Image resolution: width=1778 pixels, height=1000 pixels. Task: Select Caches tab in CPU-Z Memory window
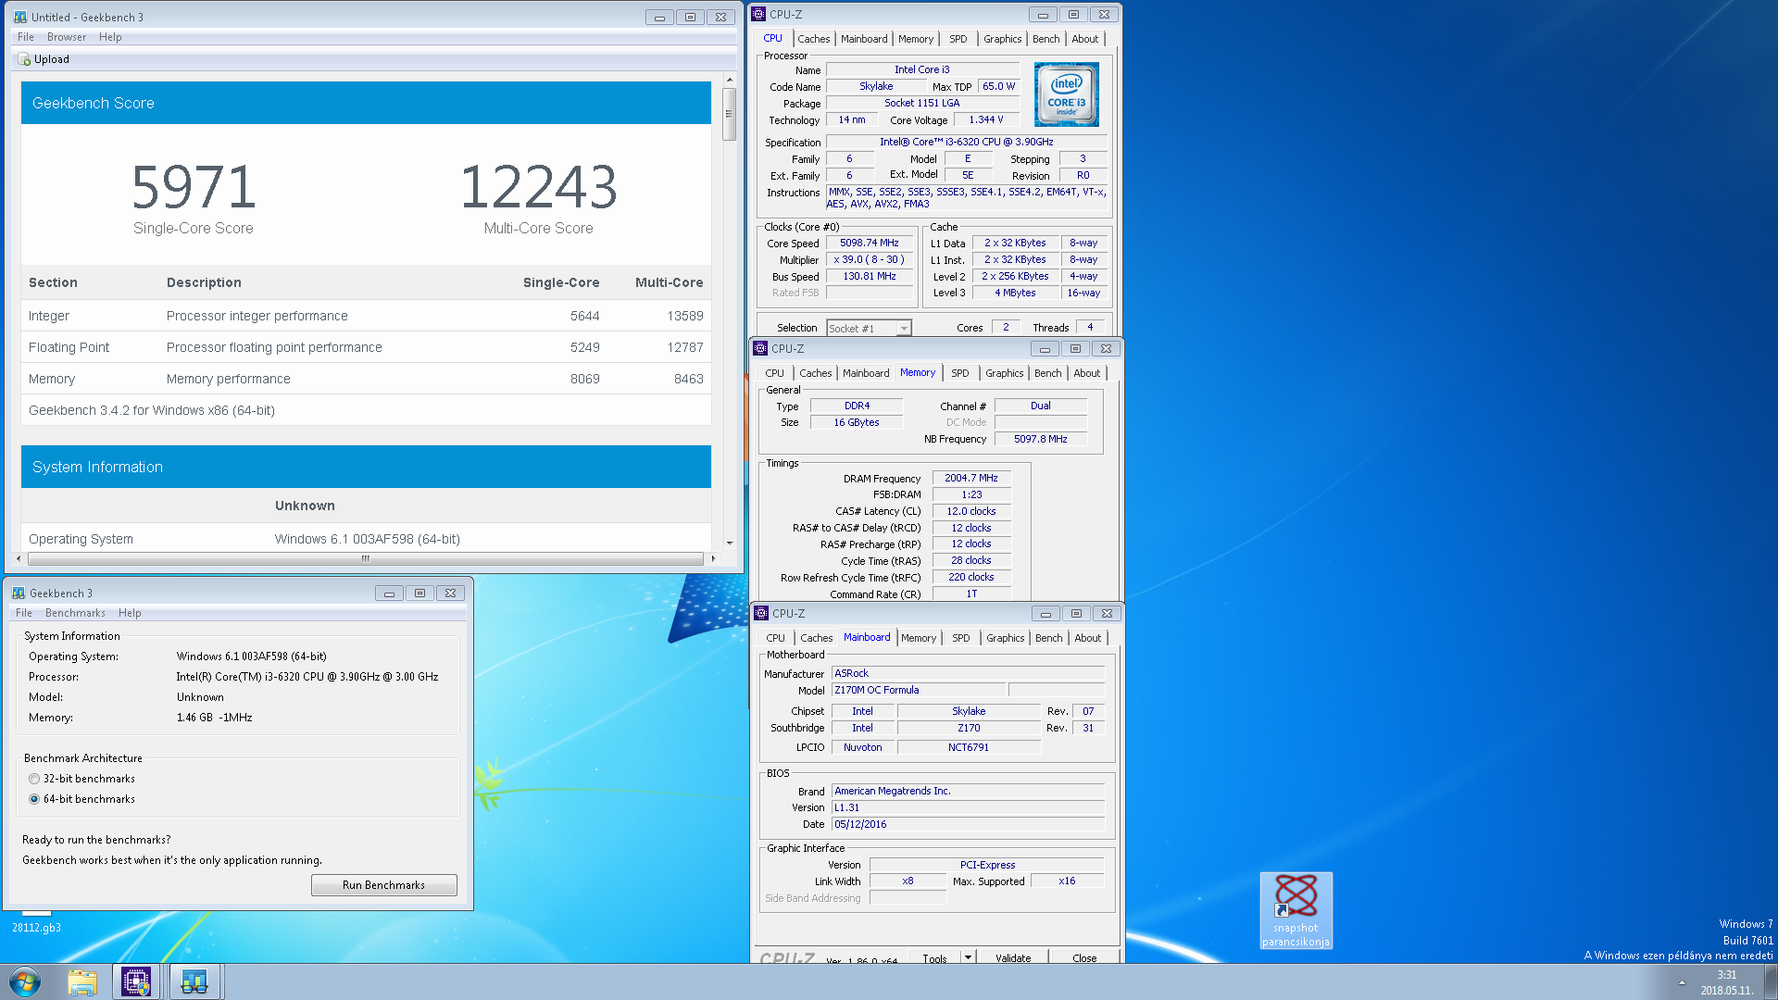(816, 373)
